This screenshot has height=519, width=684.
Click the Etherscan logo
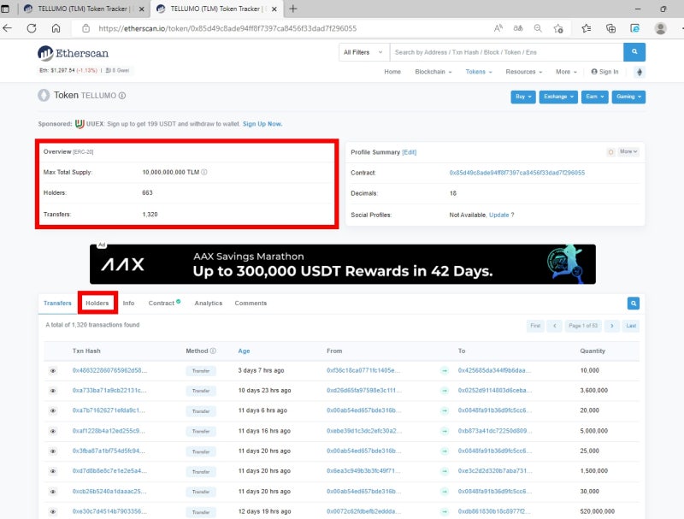[x=74, y=53]
